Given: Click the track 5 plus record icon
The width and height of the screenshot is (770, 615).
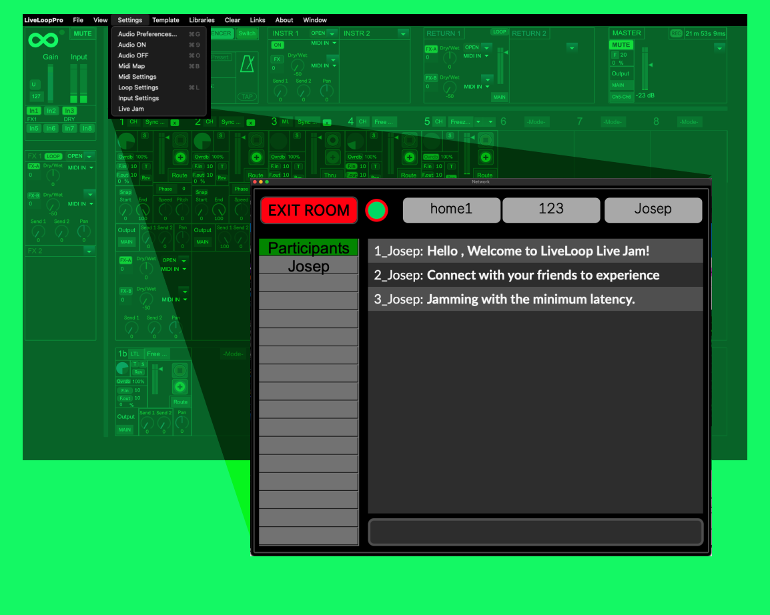Looking at the screenshot, I should 486,157.
